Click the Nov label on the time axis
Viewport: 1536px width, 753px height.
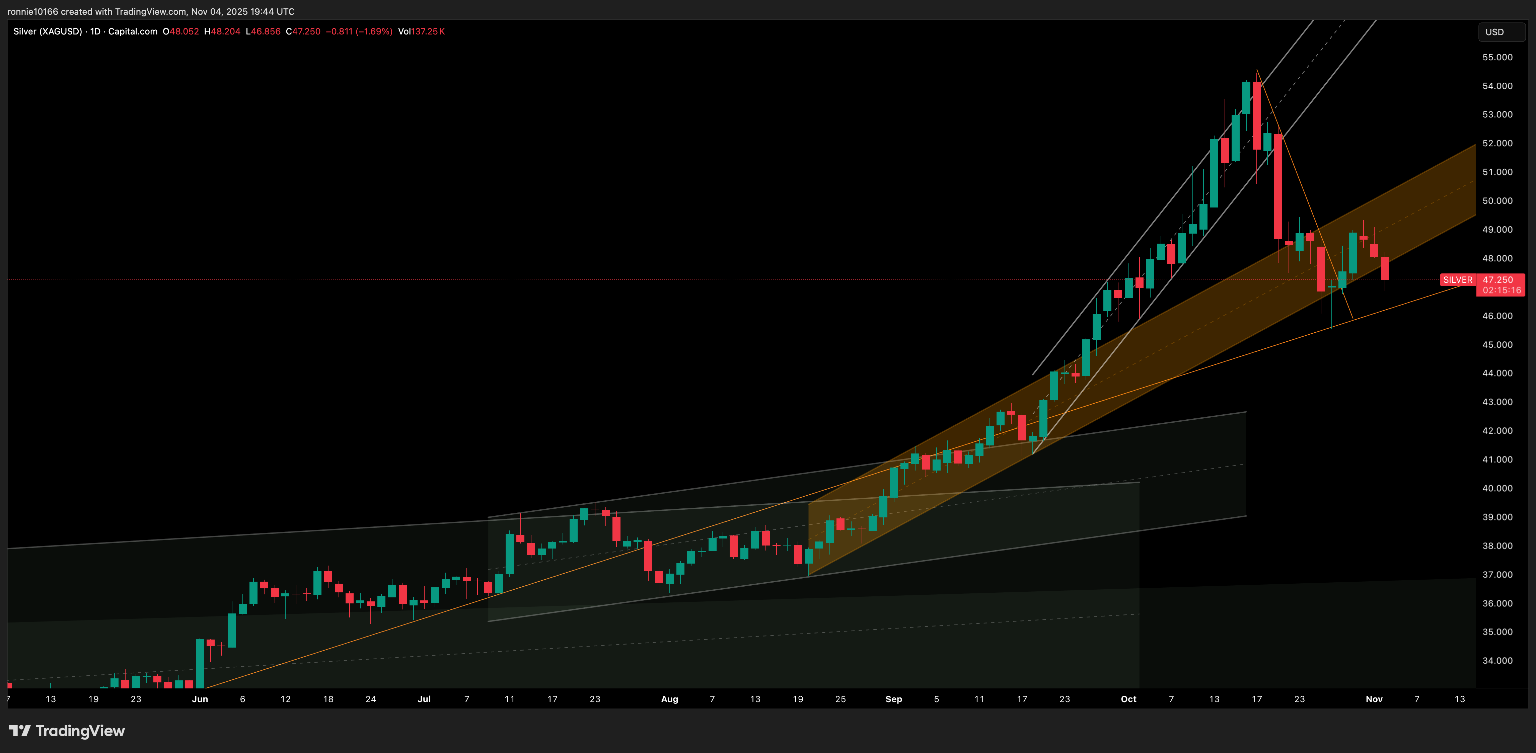(x=1374, y=699)
